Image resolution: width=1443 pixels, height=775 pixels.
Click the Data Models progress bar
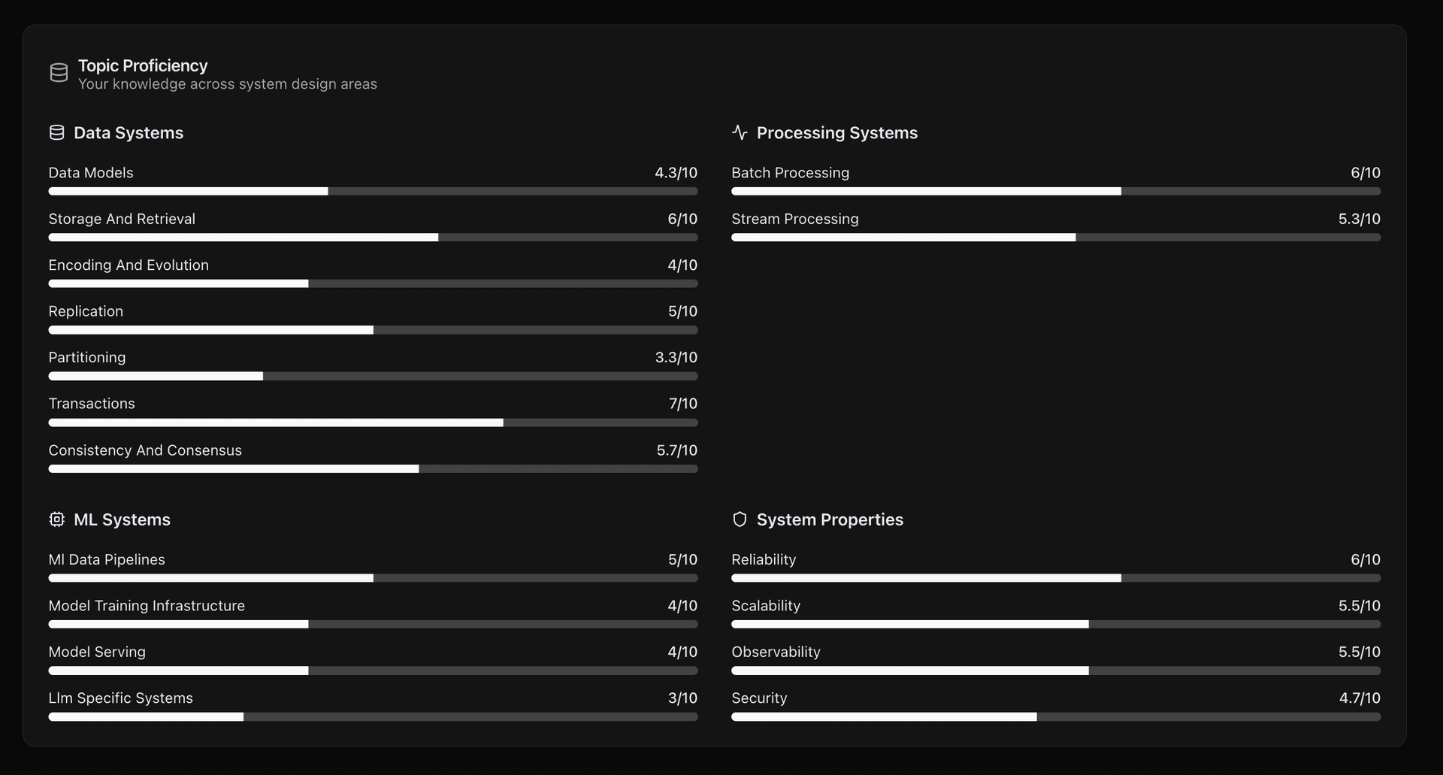tap(373, 192)
